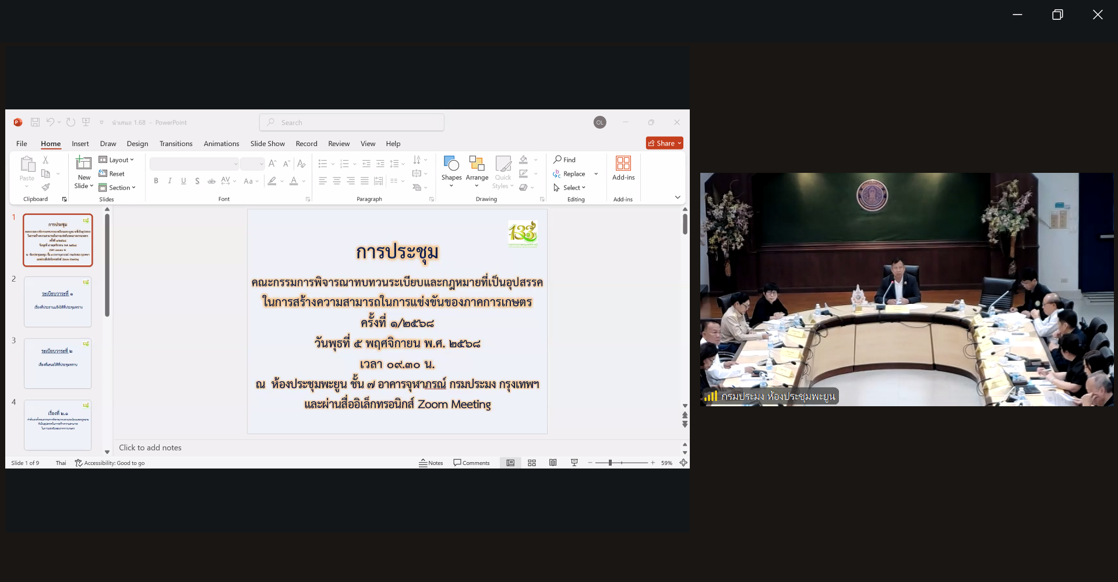
Task: Click the Find magnifier icon
Action: pyautogui.click(x=558, y=159)
